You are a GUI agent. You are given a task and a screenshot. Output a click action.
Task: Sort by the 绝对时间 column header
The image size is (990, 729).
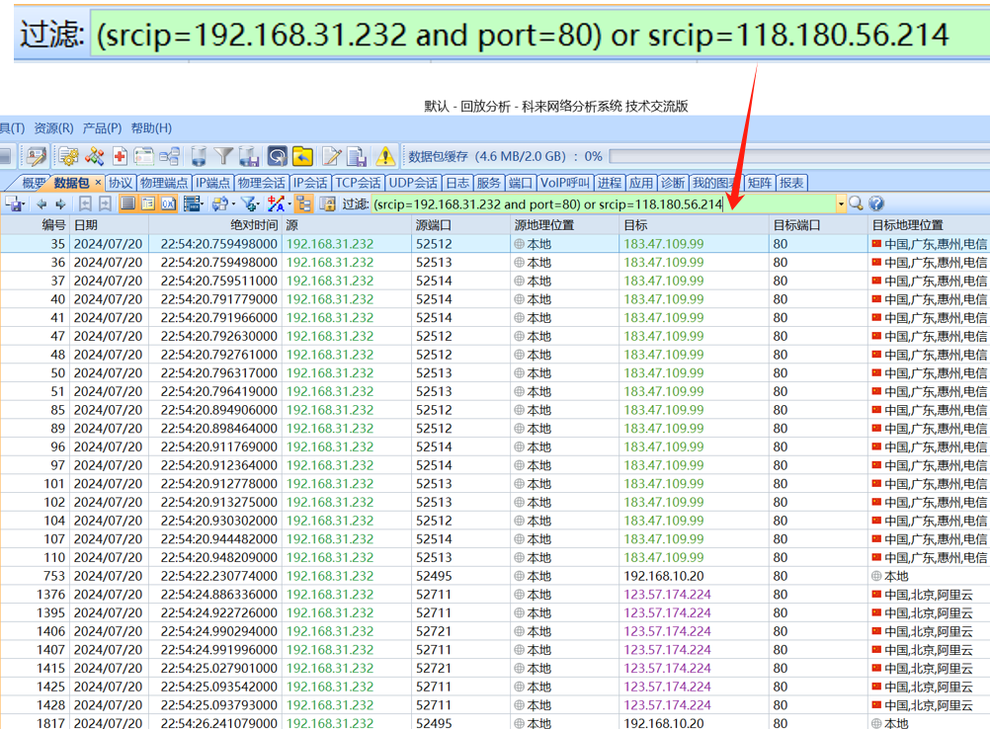point(254,225)
